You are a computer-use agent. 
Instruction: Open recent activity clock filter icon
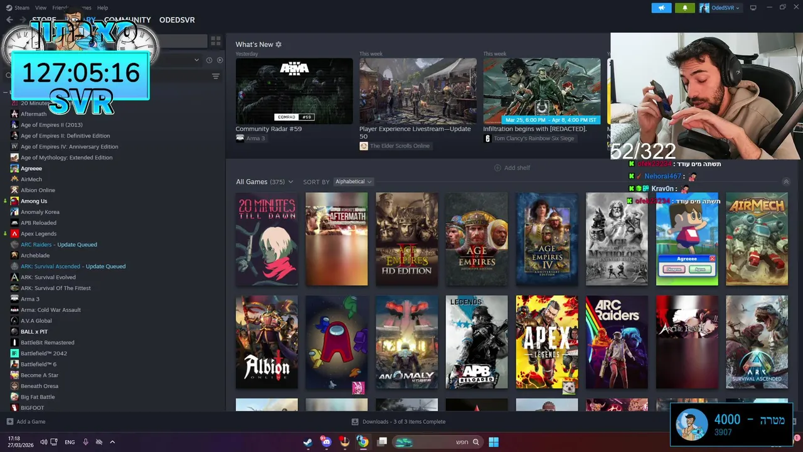click(x=208, y=60)
